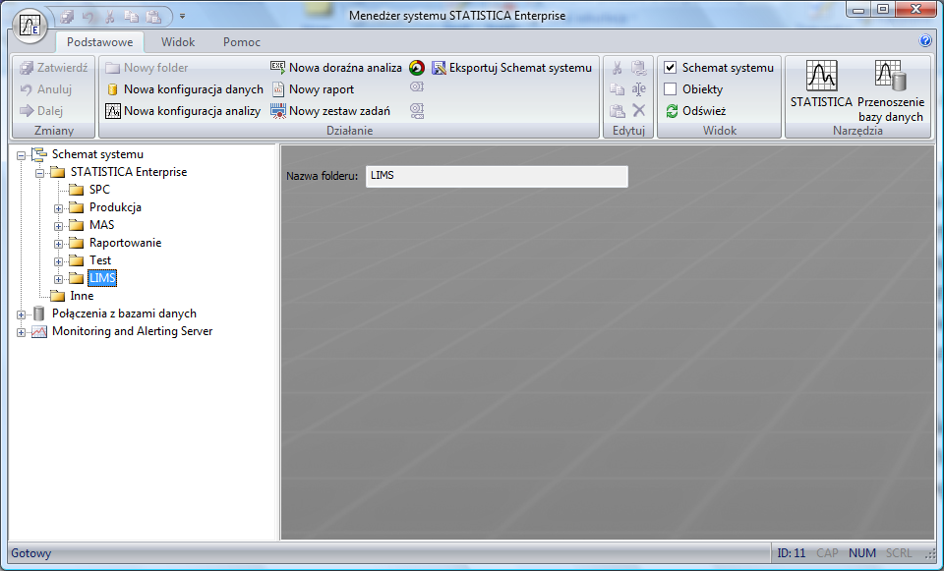The image size is (944, 571).
Task: Select the SPC folder
Action: 99,190
